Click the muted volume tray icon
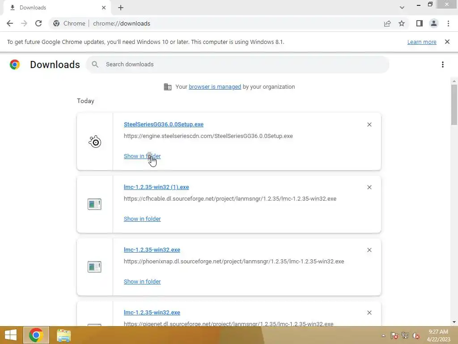Viewport: 458px width, 344px height. coord(416,335)
